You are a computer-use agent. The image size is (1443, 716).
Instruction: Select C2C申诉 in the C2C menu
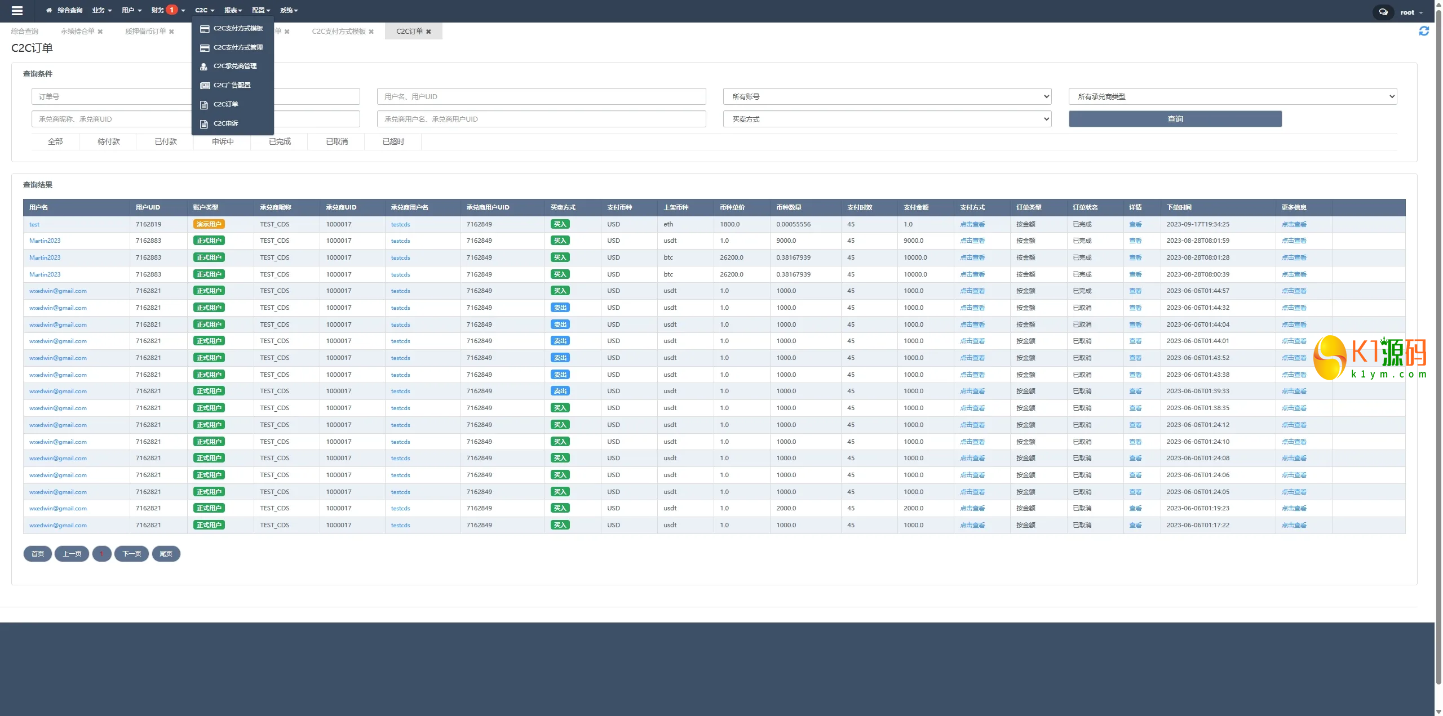pos(225,123)
